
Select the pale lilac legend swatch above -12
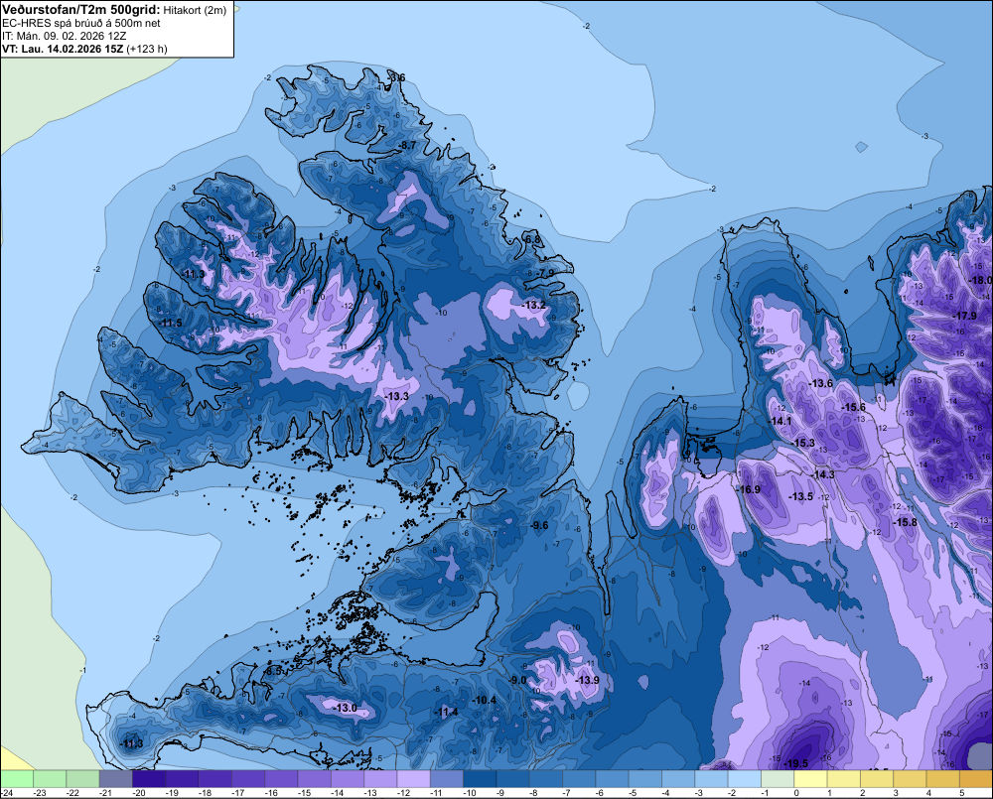tap(413, 778)
